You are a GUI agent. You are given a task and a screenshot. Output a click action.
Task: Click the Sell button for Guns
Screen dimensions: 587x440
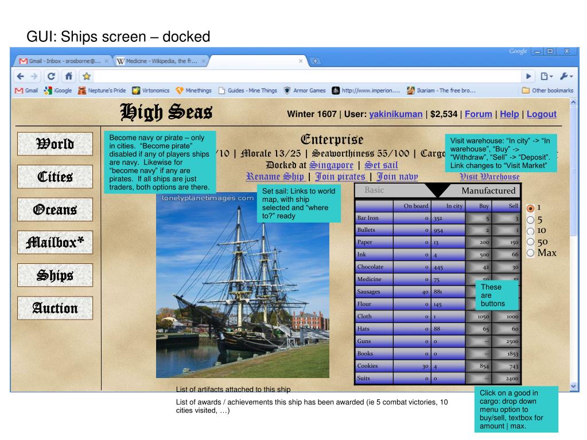click(x=506, y=341)
